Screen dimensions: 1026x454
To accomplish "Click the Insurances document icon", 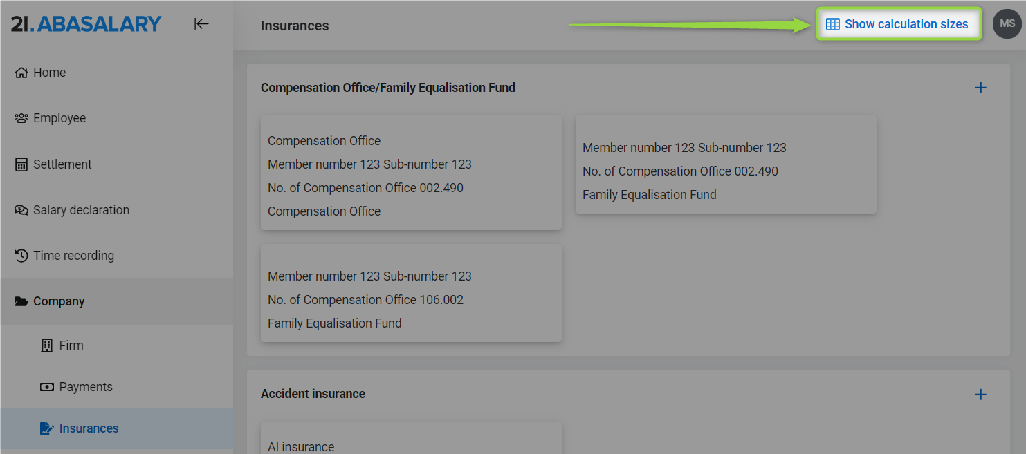I will point(47,428).
